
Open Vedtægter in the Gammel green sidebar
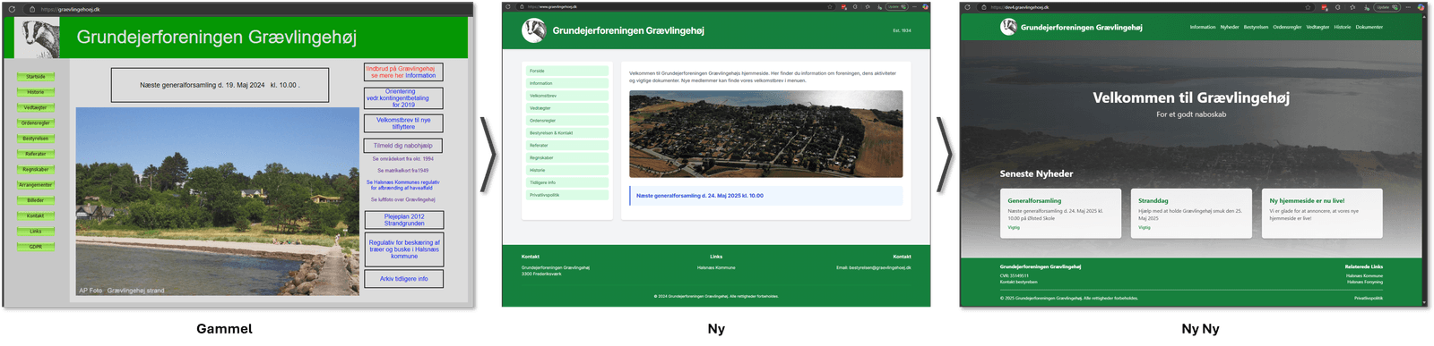tap(36, 107)
